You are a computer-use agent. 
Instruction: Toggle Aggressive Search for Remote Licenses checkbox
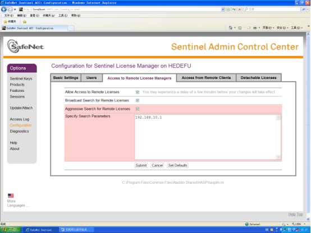138,109
